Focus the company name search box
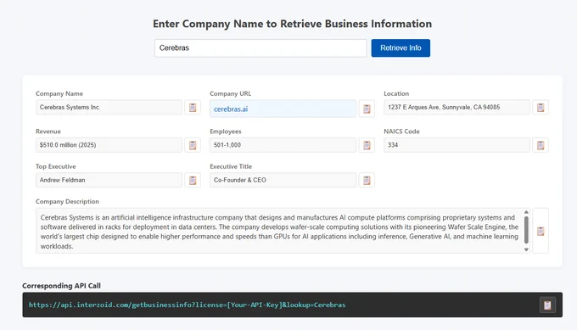 (260, 48)
